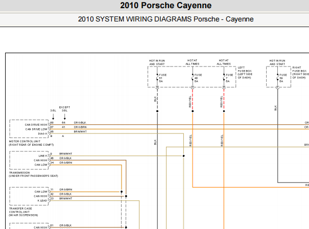Click pin number "9" on LINE K
This screenshot has height=229, width=309.
point(51,154)
